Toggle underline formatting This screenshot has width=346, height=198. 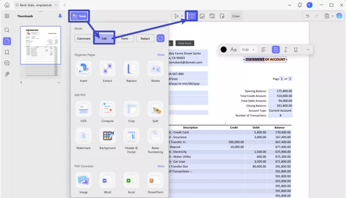pos(296,50)
